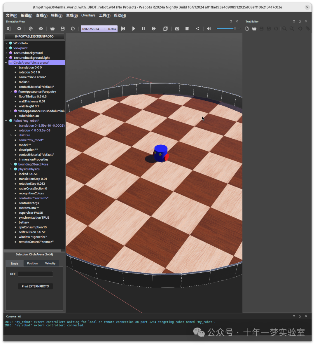Screen dimensions: 315x345
Task: Step the simulation one frame
Action: [x=133, y=29]
